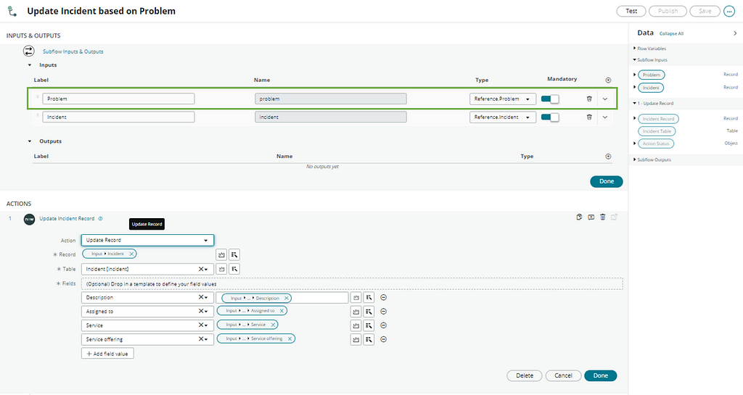Collapse the Outputs section triangle
Image resolution: width=743 pixels, height=395 pixels.
tap(29, 141)
